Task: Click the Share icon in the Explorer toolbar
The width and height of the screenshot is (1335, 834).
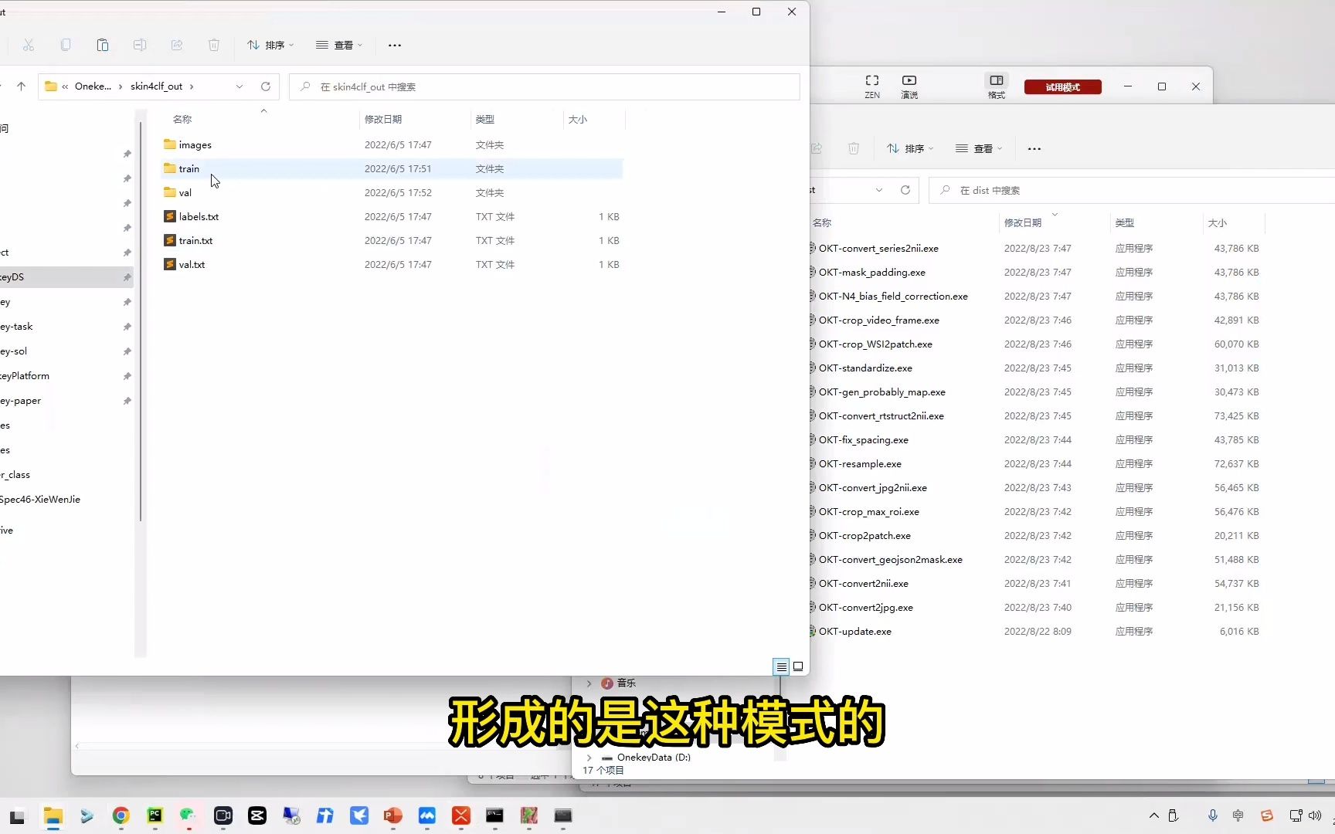Action: click(177, 45)
